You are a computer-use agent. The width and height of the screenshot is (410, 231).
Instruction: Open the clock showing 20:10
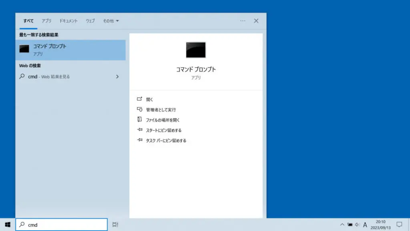[380, 225]
